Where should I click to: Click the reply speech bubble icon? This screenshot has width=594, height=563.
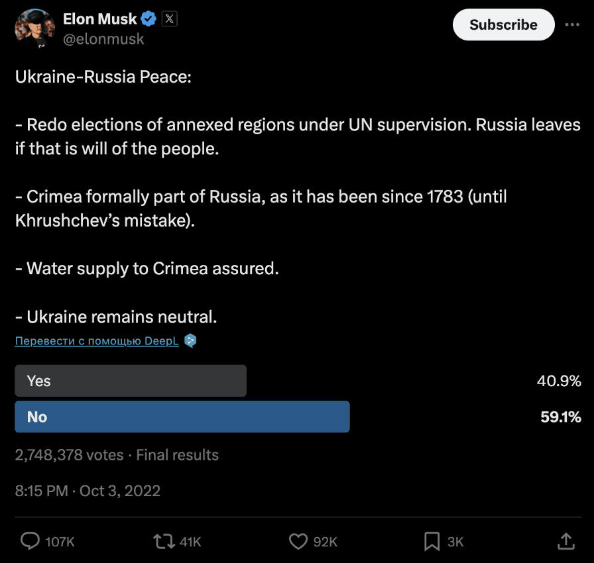30,541
